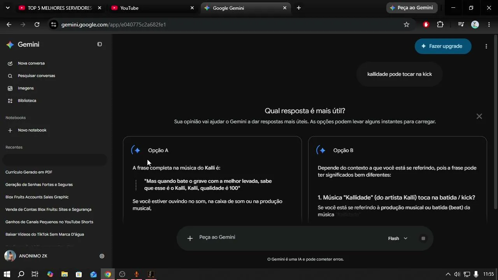The image size is (498, 280).
Task: Dismiss the 'Qual resposta é mais útil?' panel
Action: pyautogui.click(x=479, y=116)
